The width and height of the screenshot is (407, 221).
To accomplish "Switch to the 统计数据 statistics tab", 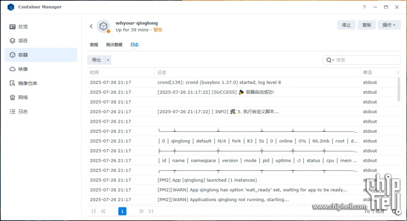I will 114,44.
